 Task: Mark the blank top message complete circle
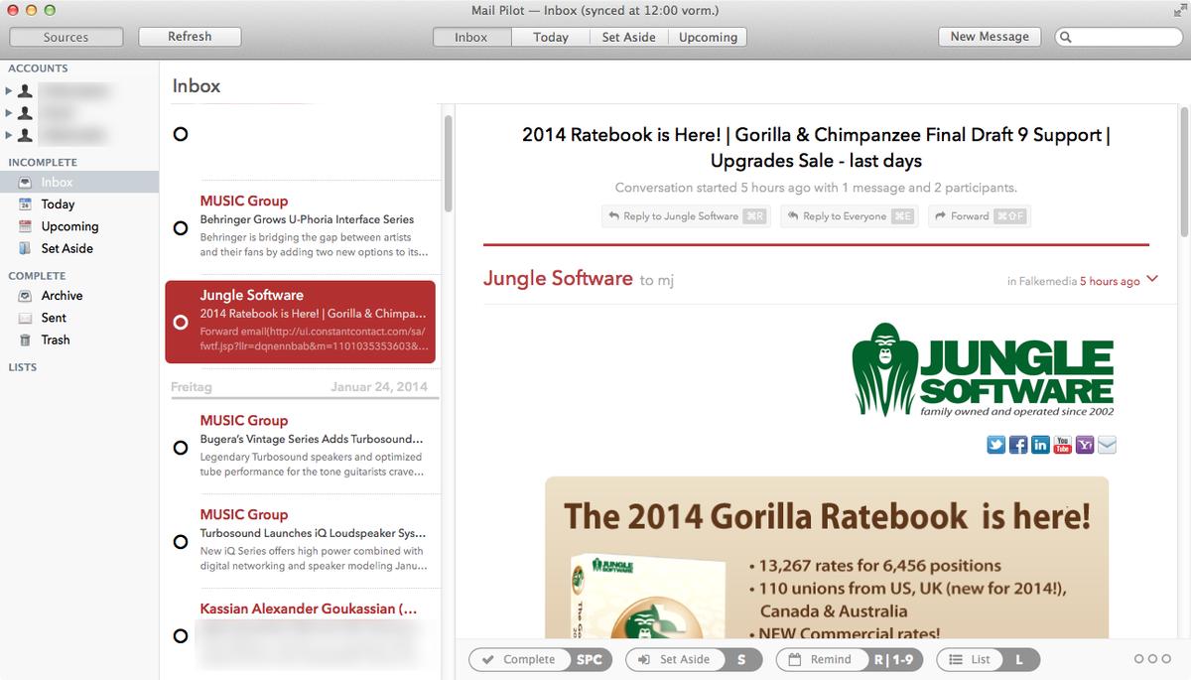(x=181, y=134)
